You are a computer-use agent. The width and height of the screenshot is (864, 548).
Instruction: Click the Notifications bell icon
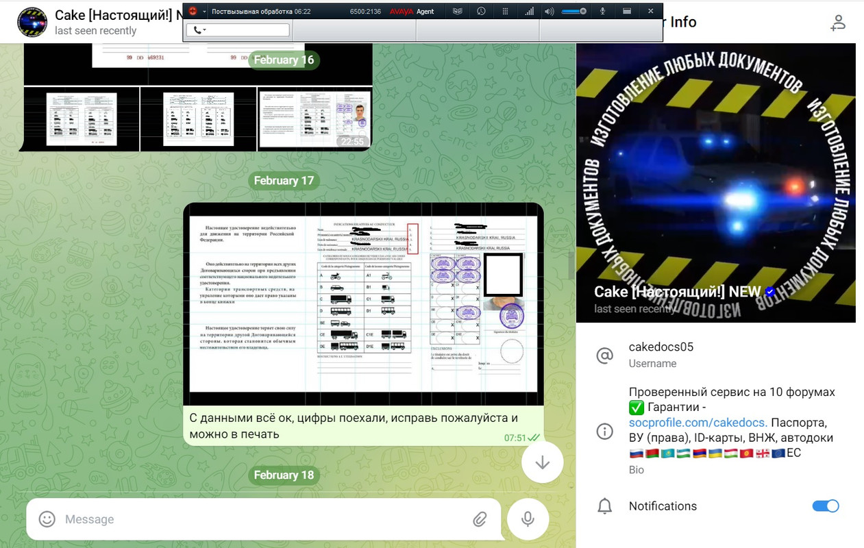click(x=604, y=506)
